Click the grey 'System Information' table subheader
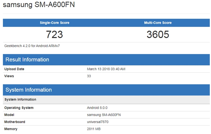Viewport: 211px width, 134px height. tap(106, 100)
